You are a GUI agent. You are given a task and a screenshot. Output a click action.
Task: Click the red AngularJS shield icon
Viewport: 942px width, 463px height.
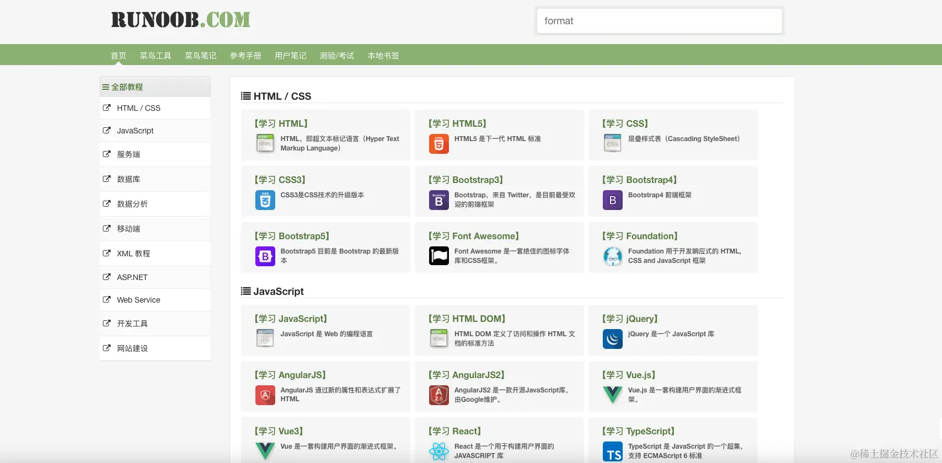[265, 395]
